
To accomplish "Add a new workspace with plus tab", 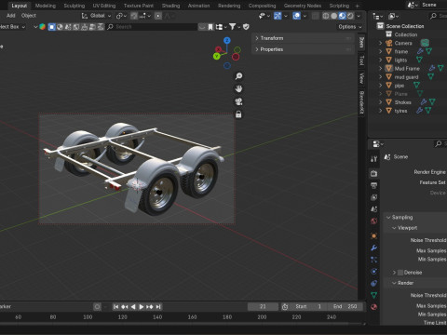I will tap(358, 6).
